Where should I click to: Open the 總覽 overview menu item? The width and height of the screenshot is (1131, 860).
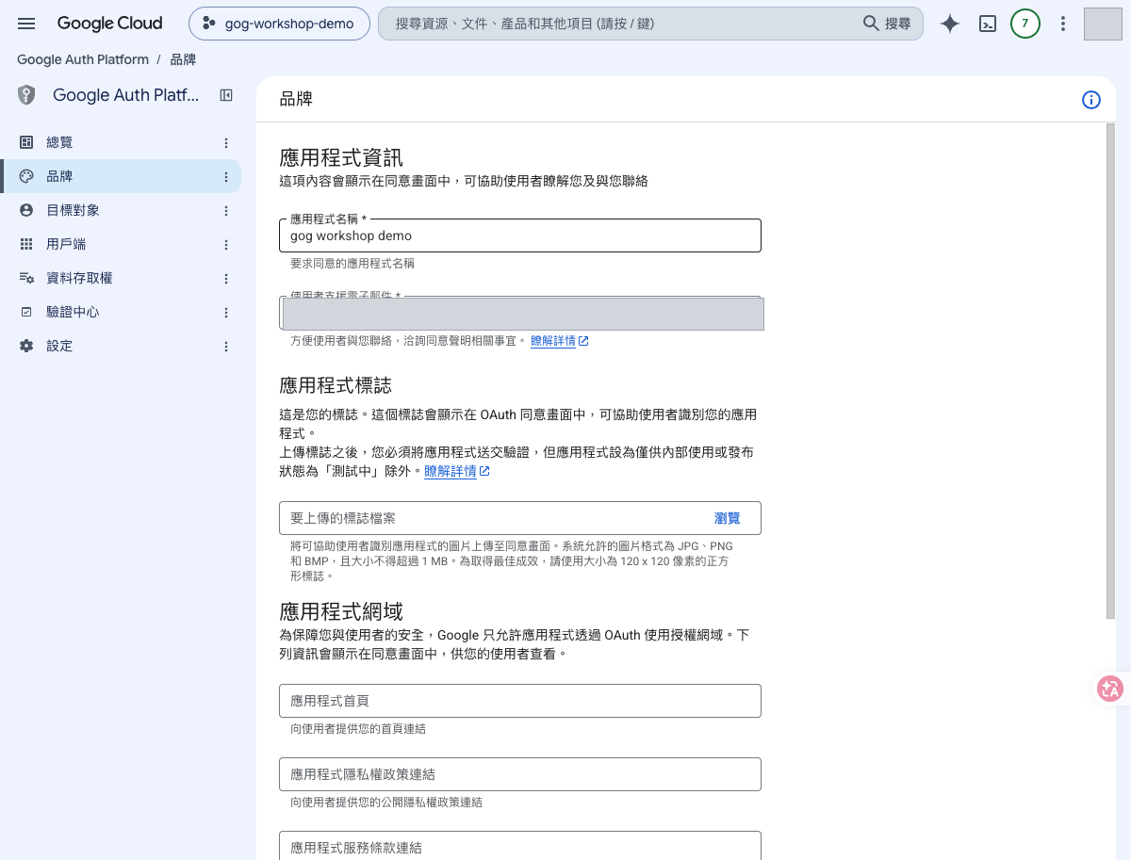(x=121, y=142)
